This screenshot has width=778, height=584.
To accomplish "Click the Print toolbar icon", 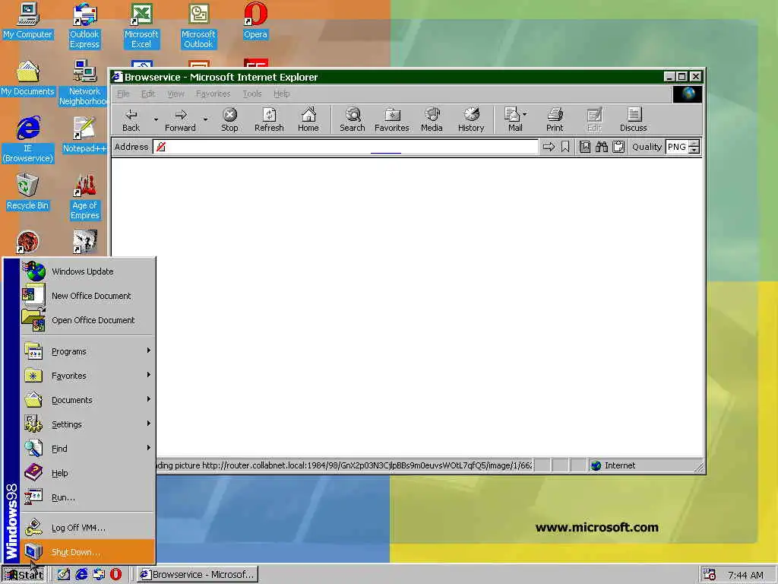I will click(555, 120).
